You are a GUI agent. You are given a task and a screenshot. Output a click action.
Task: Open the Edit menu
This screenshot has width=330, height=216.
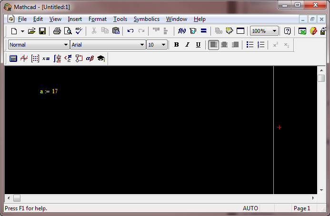(x=38, y=19)
